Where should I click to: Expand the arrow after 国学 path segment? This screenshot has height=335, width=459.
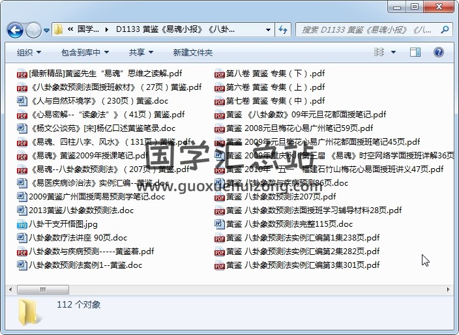(x=107, y=29)
